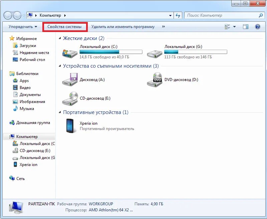Open recent pages dropdown arrow
267x219 pixels.
(x=24, y=15)
